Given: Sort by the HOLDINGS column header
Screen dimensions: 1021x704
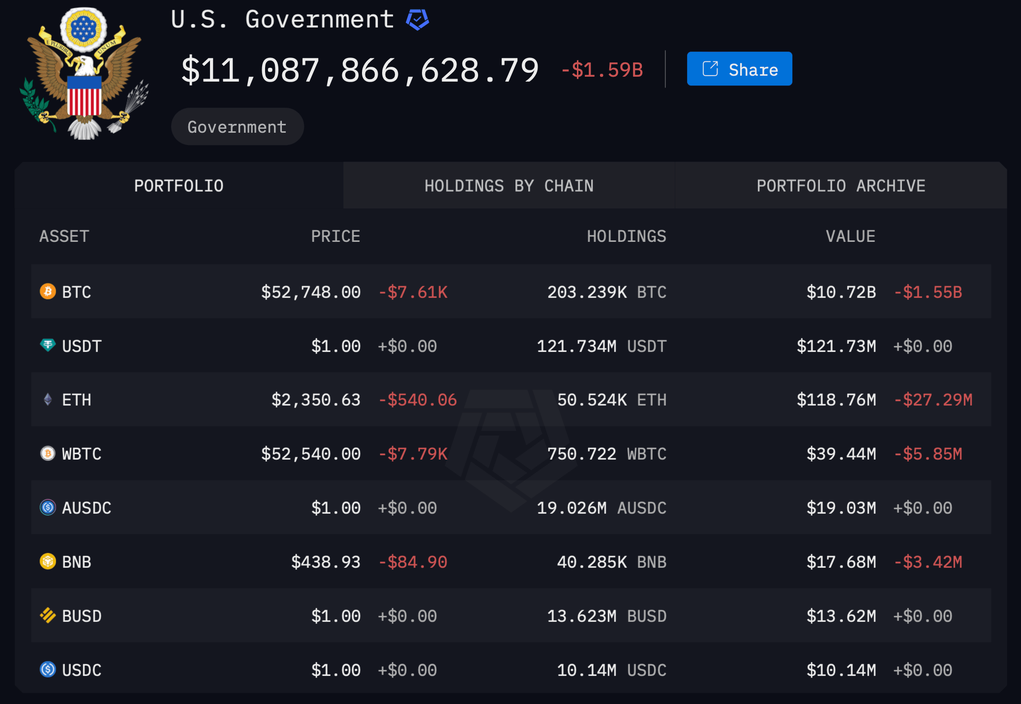Looking at the screenshot, I should tap(627, 236).
